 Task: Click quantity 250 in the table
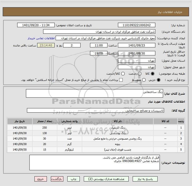[45, 128]
